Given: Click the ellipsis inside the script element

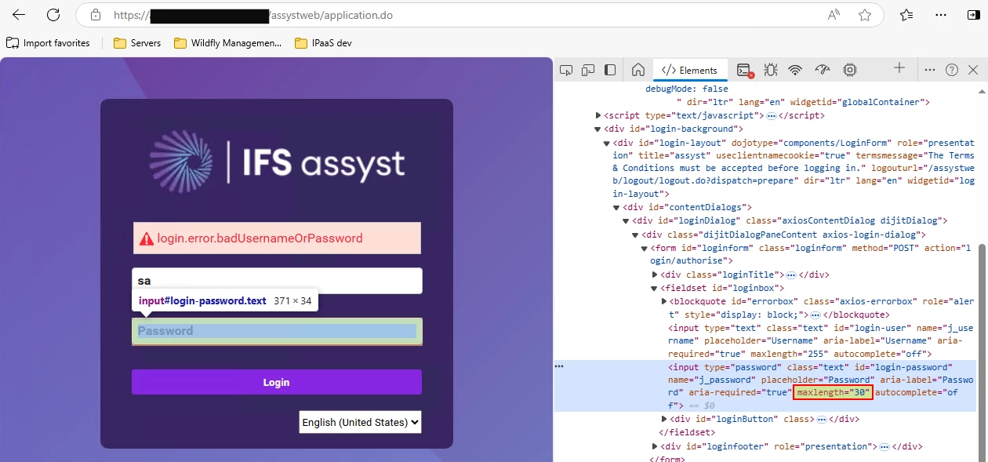Looking at the screenshot, I should point(772,115).
